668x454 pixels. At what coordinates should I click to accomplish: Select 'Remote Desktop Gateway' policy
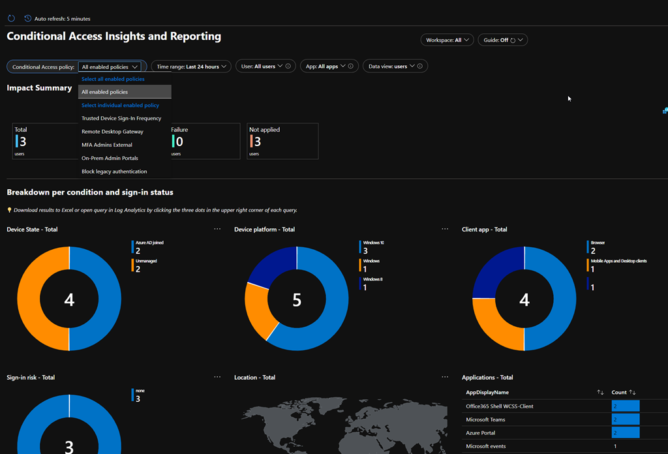(x=125, y=132)
